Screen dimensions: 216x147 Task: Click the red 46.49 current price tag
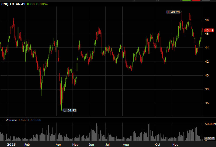click(x=209, y=30)
